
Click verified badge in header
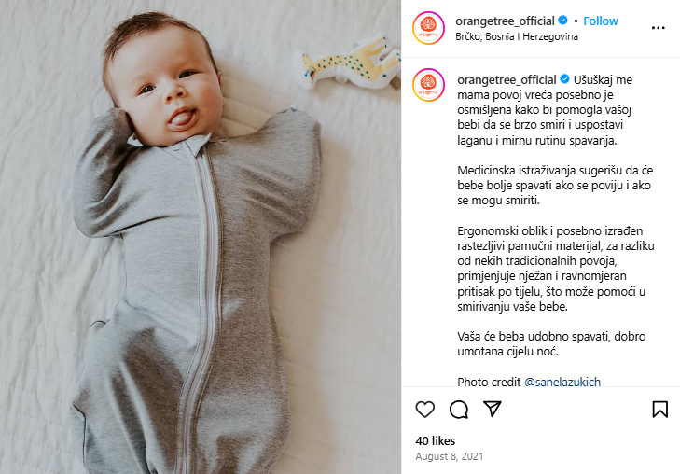coord(562,20)
